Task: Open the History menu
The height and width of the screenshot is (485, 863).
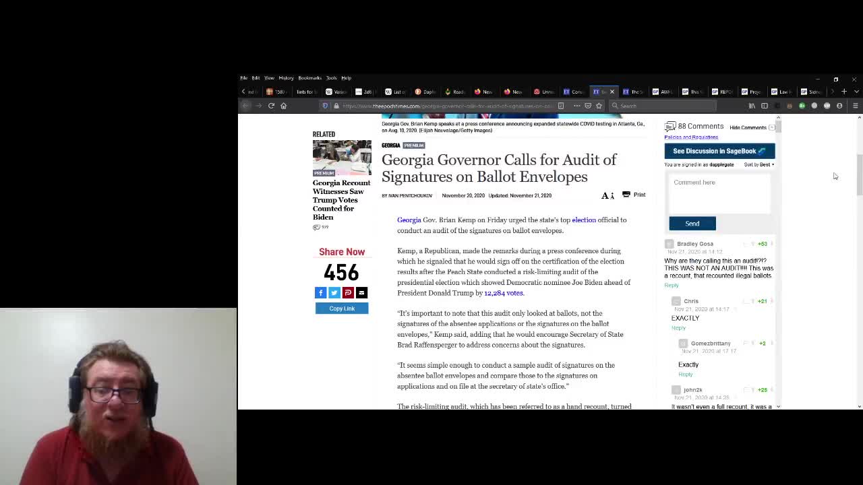Action: (287, 77)
